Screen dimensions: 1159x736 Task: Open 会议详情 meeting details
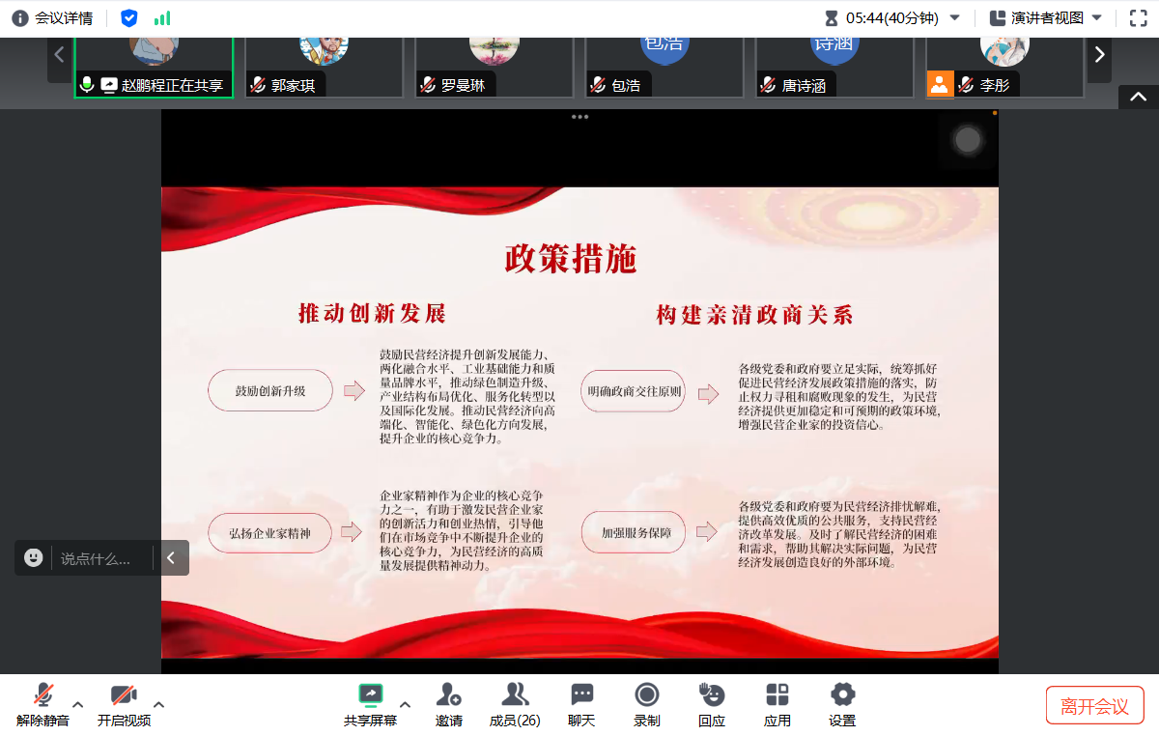point(55,16)
